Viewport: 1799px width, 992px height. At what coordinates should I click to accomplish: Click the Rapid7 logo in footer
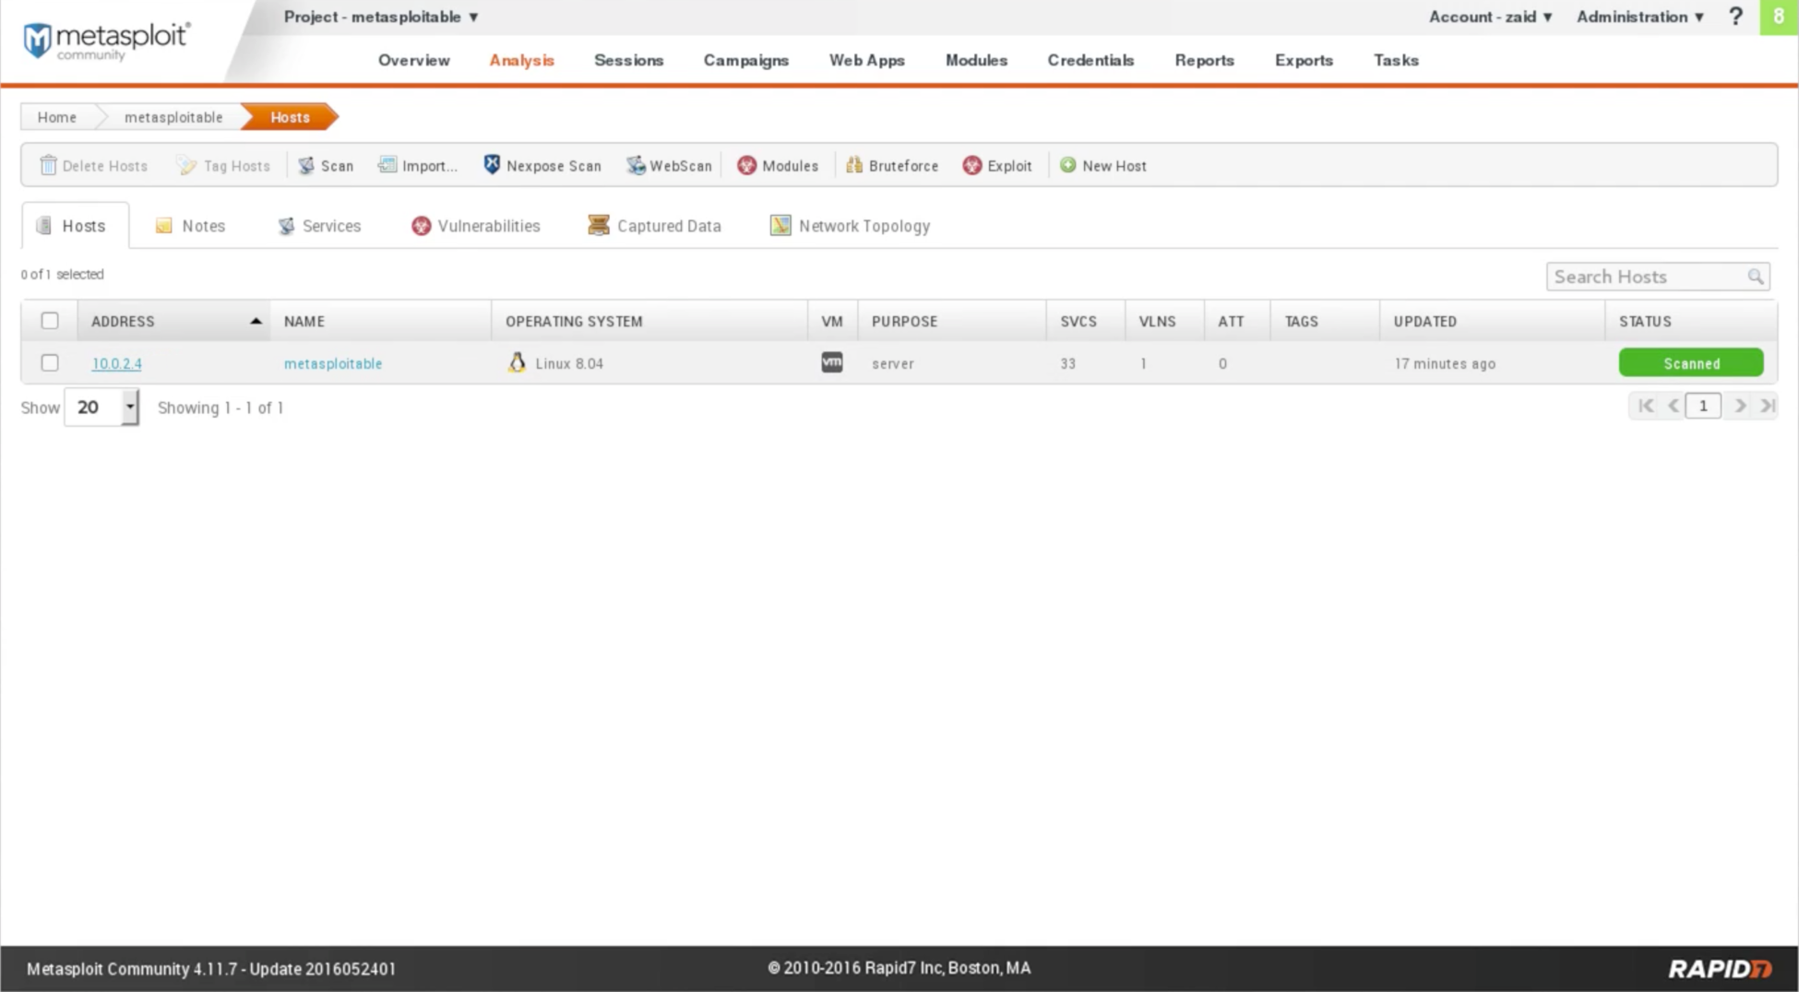coord(1720,968)
